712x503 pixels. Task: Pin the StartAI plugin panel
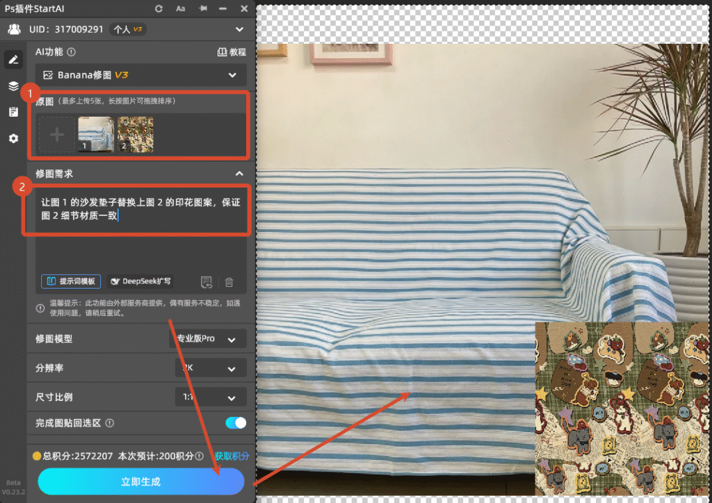pyautogui.click(x=202, y=9)
